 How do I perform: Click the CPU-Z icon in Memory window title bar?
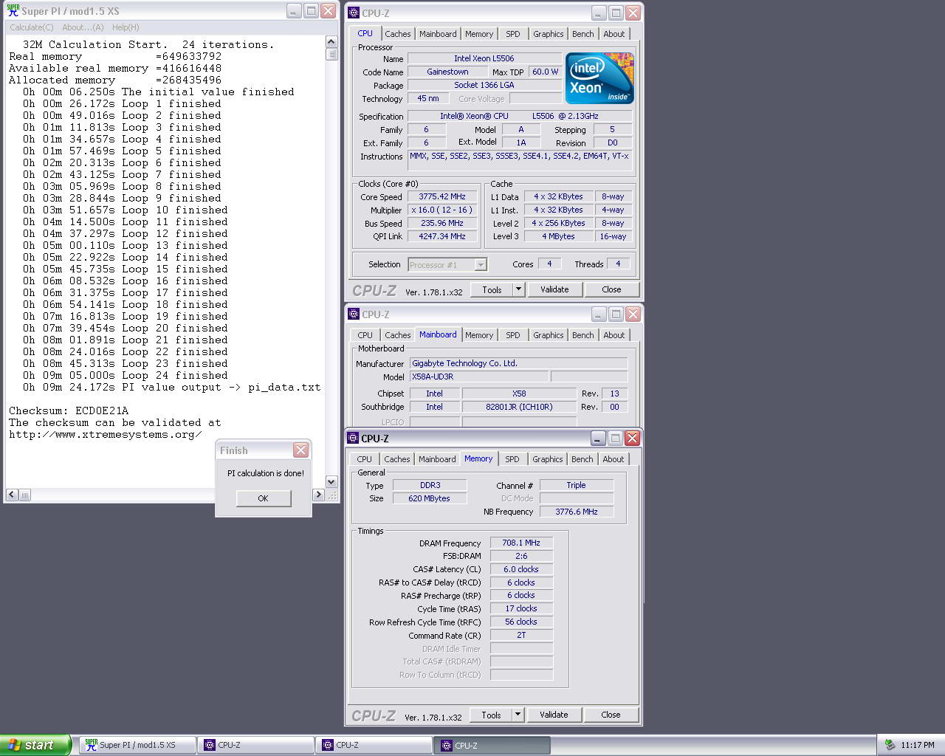pyautogui.click(x=353, y=438)
